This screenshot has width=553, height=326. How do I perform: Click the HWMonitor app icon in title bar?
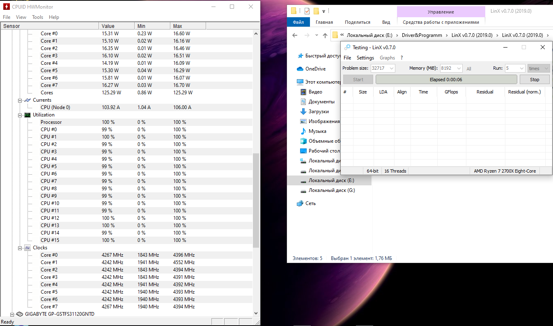pos(7,7)
